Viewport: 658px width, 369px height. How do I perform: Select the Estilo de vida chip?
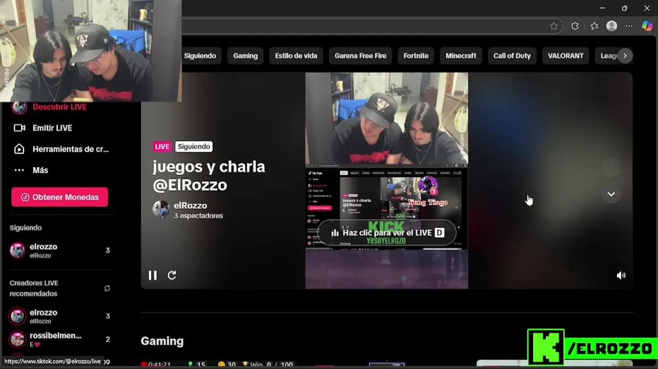tap(296, 56)
